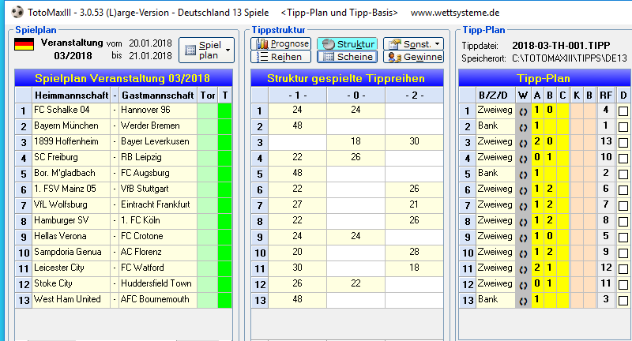Click the W arrows icon for row 6
The width and height of the screenshot is (632, 341).
tap(523, 189)
